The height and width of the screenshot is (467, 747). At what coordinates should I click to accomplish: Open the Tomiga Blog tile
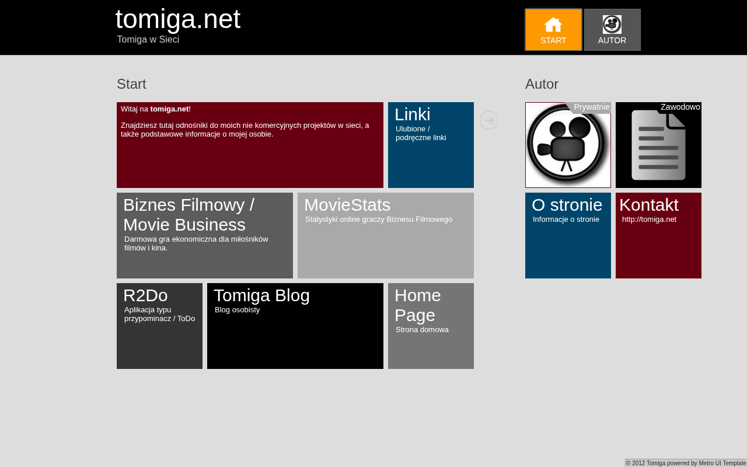295,326
